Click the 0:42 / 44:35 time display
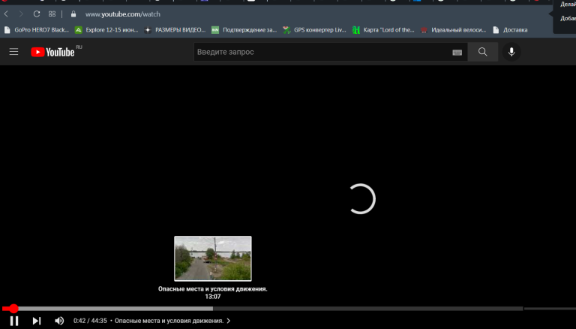Image resolution: width=576 pixels, height=329 pixels. [90, 321]
